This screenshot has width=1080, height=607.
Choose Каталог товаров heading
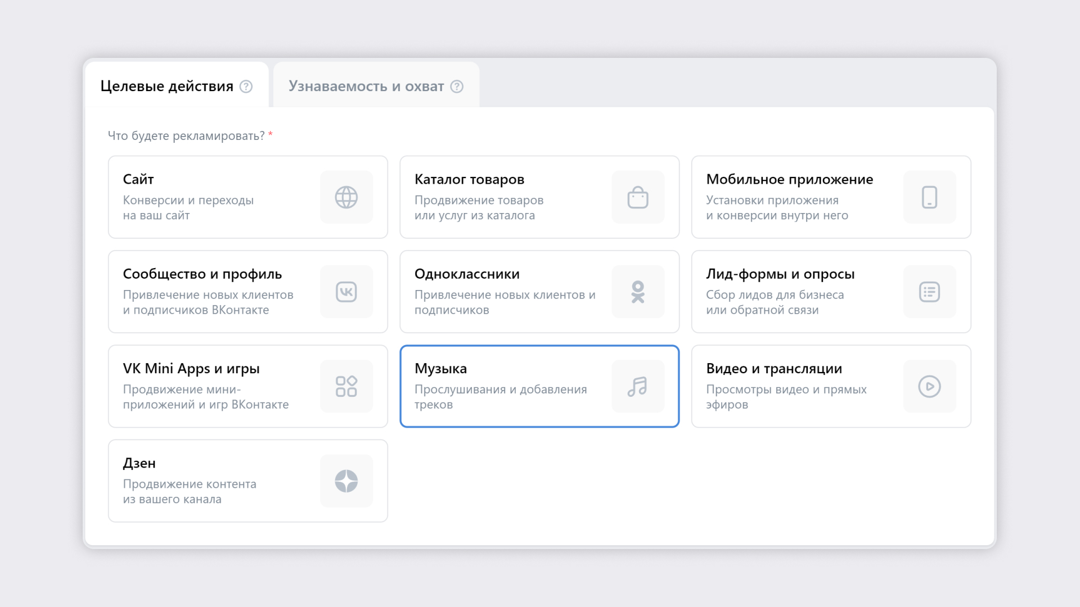point(469,179)
